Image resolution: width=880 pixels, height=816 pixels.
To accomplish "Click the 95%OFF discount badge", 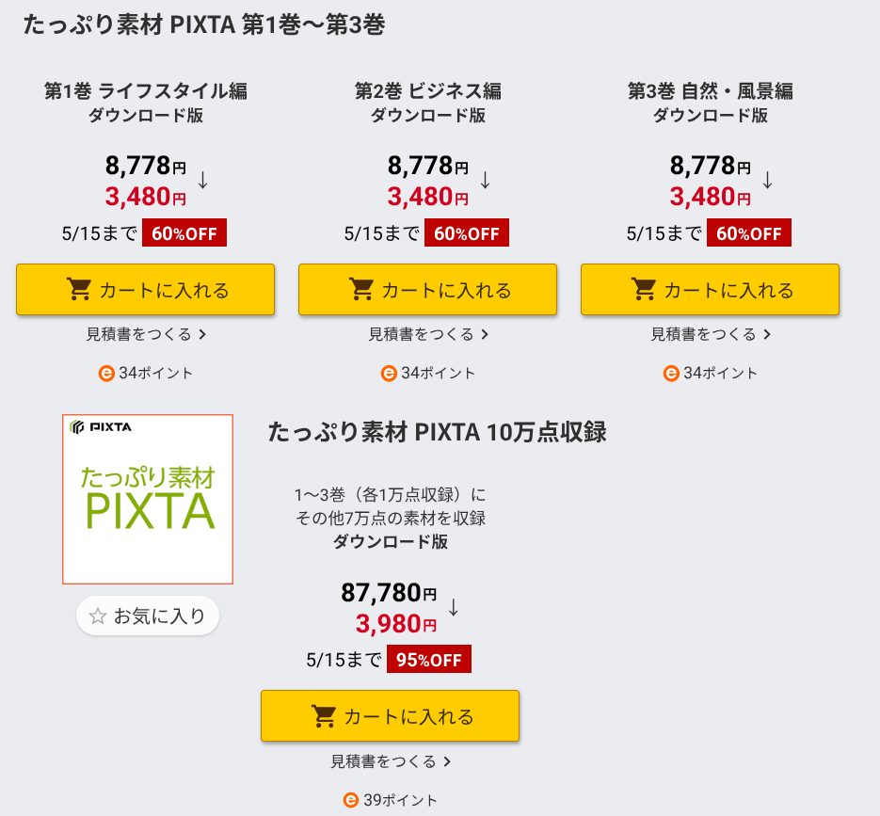I will click(429, 660).
